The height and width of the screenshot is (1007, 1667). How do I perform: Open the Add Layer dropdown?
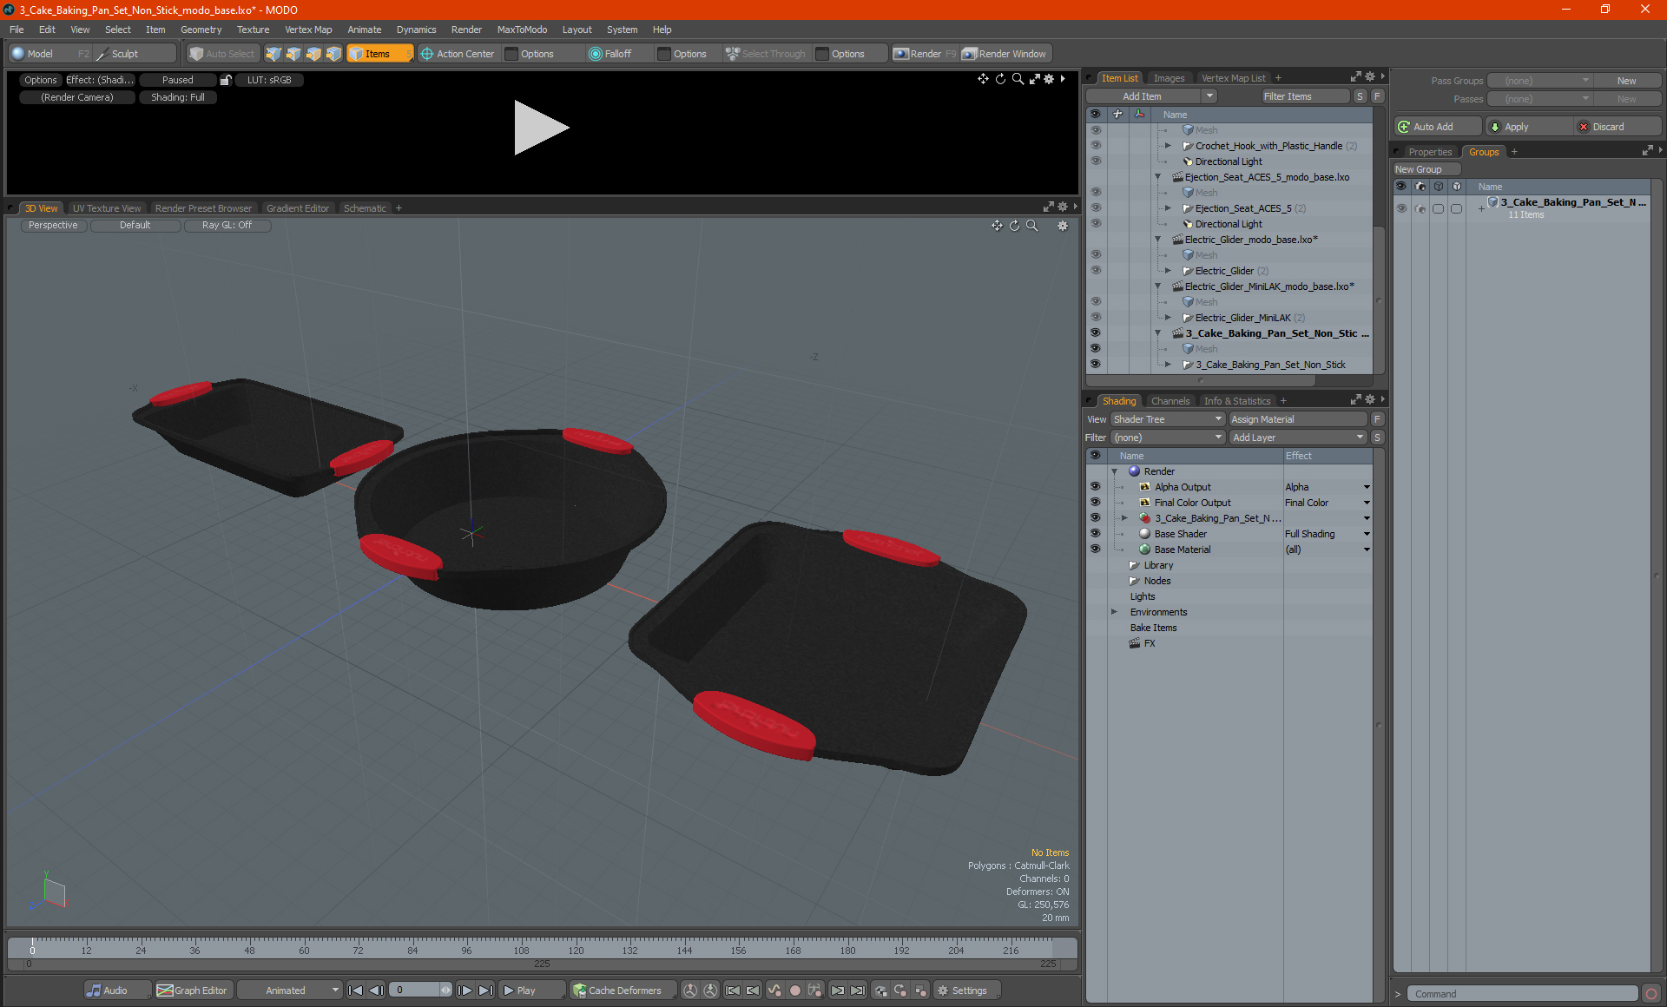(1298, 438)
